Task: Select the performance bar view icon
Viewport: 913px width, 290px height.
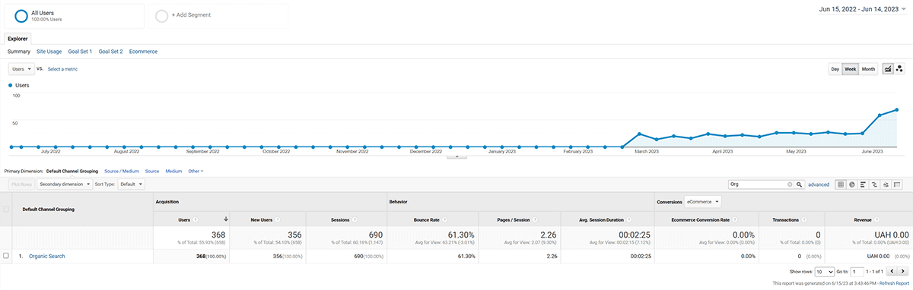Action: [863, 184]
